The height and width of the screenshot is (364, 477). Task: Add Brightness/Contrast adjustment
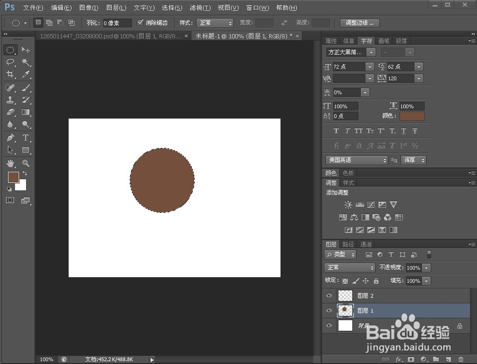[x=348, y=205]
